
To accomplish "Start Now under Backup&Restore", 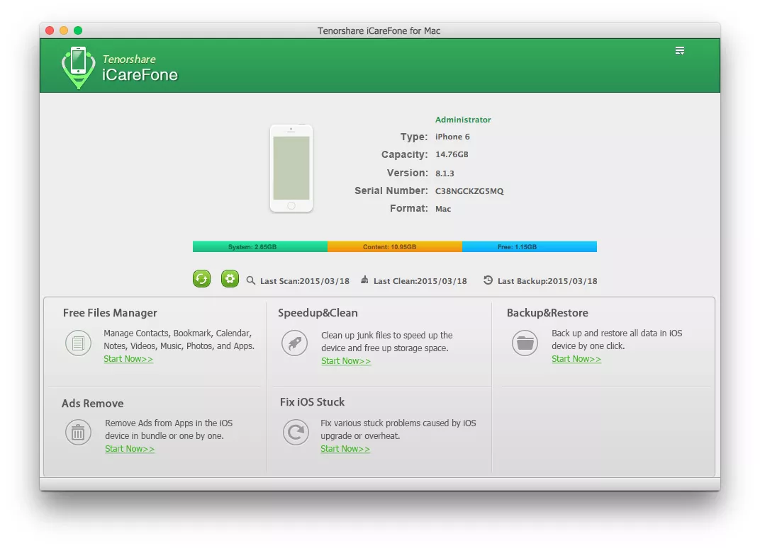I will coord(576,359).
